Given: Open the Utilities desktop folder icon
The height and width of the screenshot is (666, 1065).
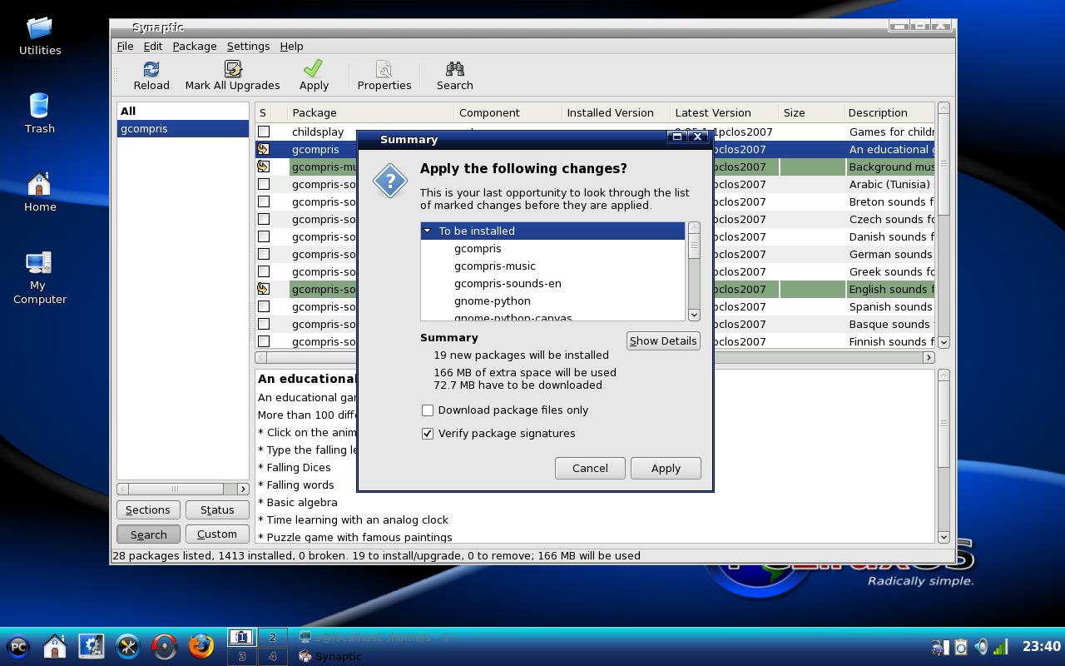Looking at the screenshot, I should click(40, 28).
